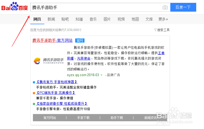Click text 手游枪战助手，完美适配全鼠标键盘操作
The height and width of the screenshot is (129, 204).
[x=66, y=87]
